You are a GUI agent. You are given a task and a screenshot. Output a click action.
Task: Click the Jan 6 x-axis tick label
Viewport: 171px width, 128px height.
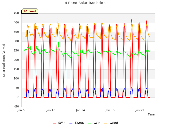(21, 110)
